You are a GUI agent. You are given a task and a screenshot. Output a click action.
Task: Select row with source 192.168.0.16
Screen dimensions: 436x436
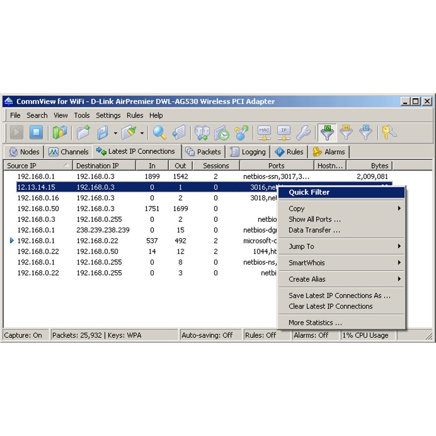147,198
